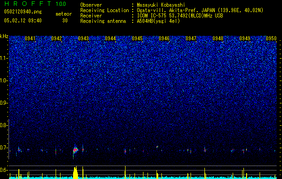Click the HROFFT 1.0.0 title text
The image size is (282, 179).
(35, 4)
